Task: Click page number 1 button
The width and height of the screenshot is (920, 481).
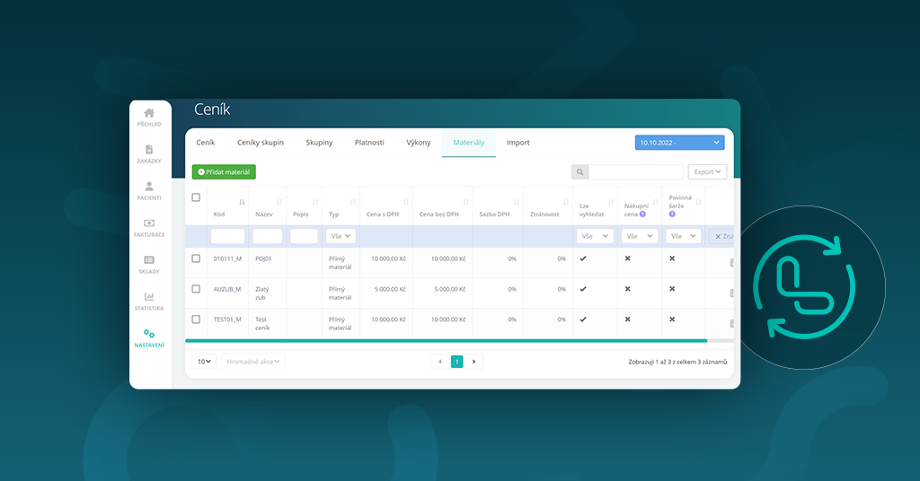Action: (x=457, y=362)
